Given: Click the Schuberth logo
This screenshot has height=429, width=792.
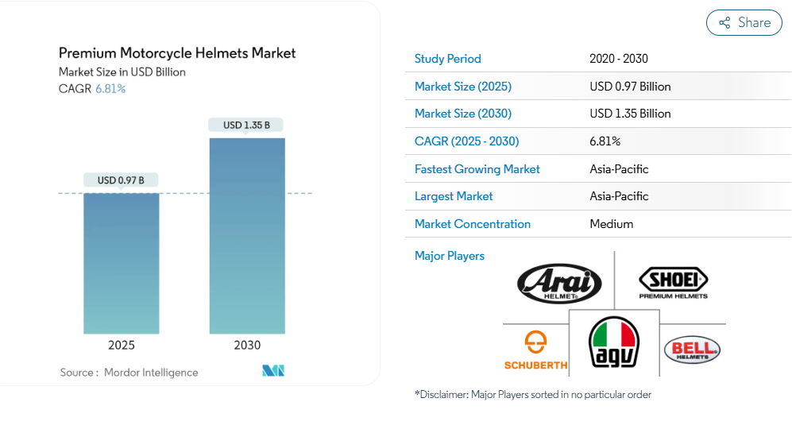Looking at the screenshot, I should click(x=535, y=351).
